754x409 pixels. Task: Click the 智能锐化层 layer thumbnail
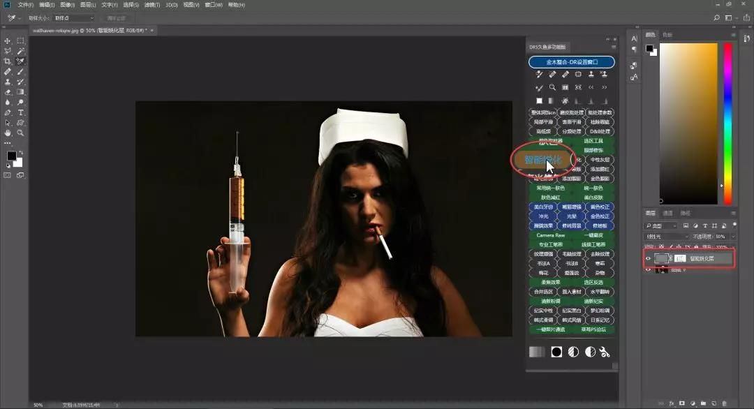point(662,258)
